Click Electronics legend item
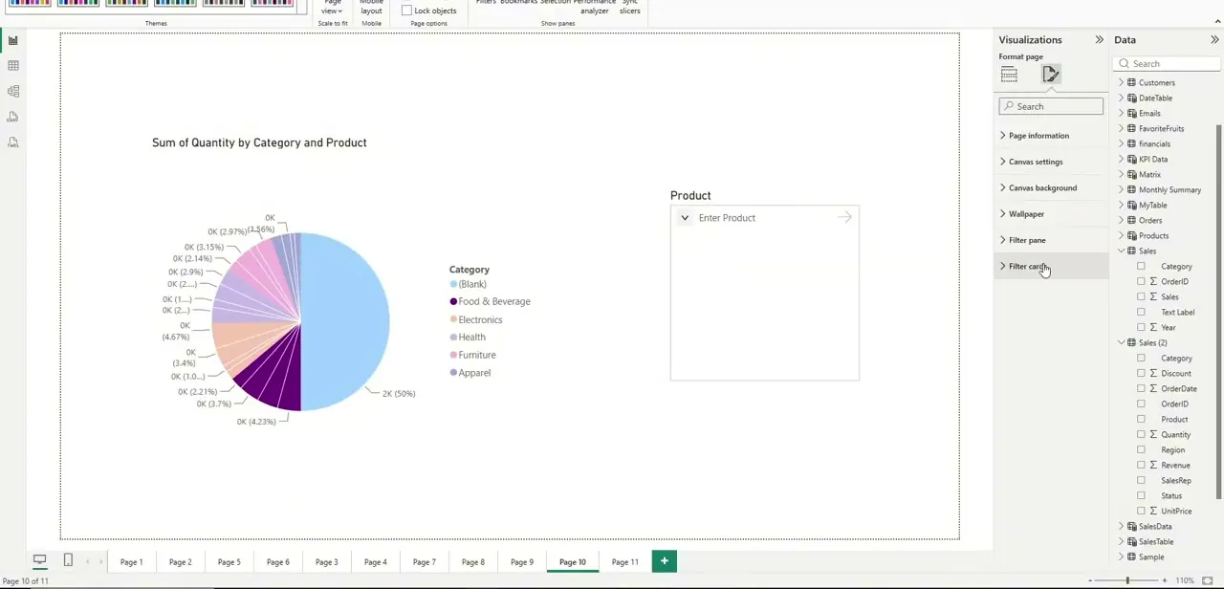 (x=475, y=320)
